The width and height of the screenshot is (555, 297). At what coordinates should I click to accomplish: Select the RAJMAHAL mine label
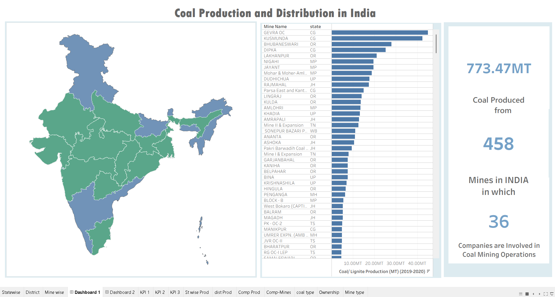tap(275, 85)
